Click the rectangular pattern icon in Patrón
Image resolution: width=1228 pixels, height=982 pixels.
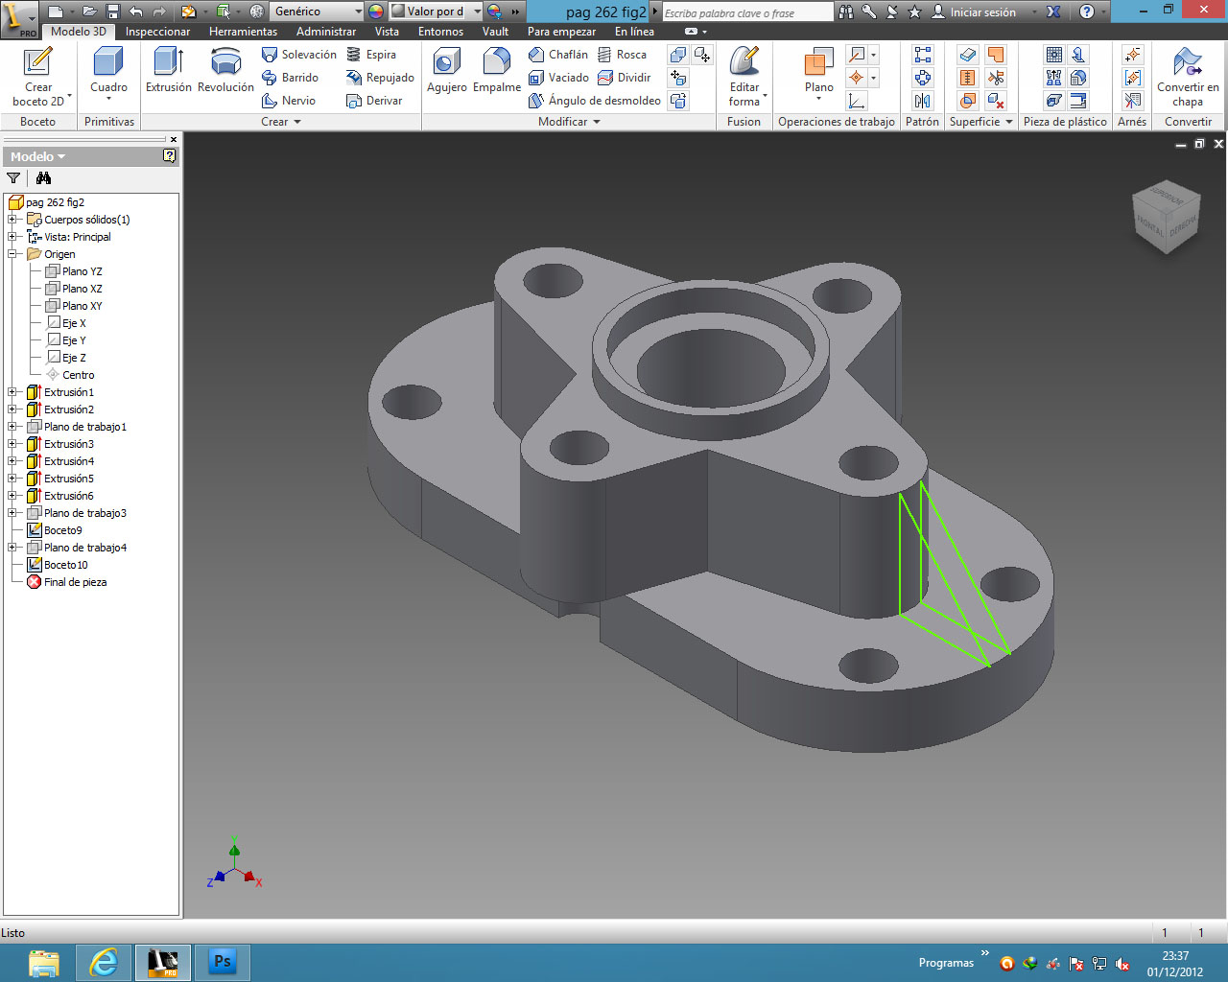pyautogui.click(x=923, y=55)
